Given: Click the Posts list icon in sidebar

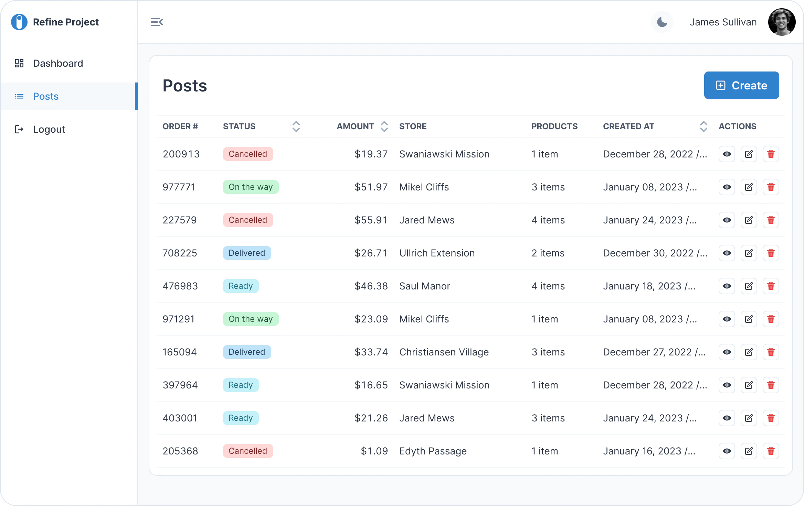Looking at the screenshot, I should click(x=19, y=96).
